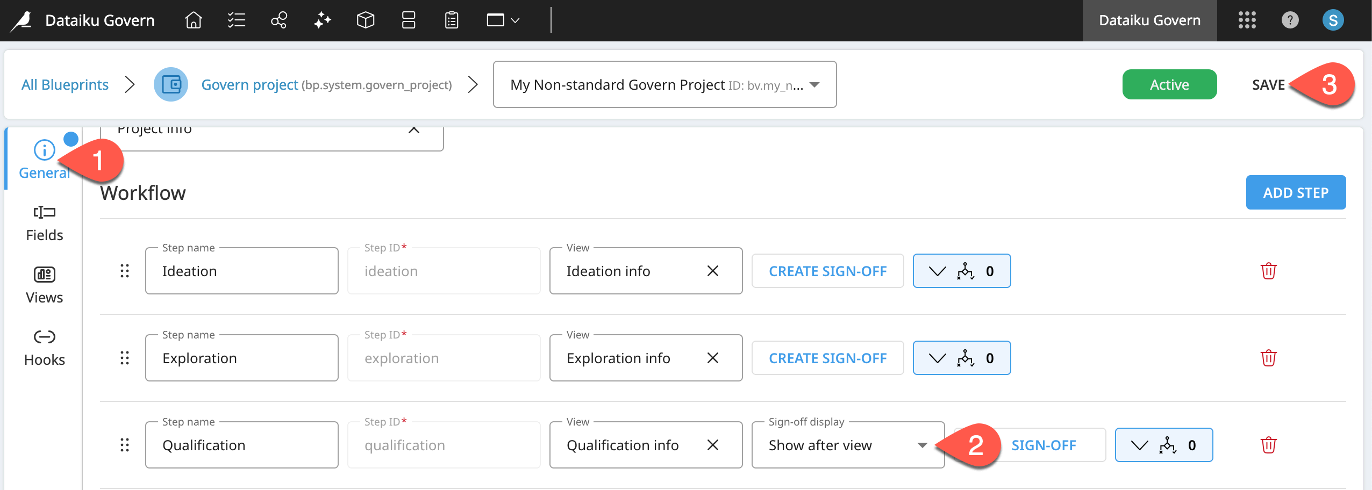Open the artifacts cube icon
1372x490 pixels.
(365, 20)
